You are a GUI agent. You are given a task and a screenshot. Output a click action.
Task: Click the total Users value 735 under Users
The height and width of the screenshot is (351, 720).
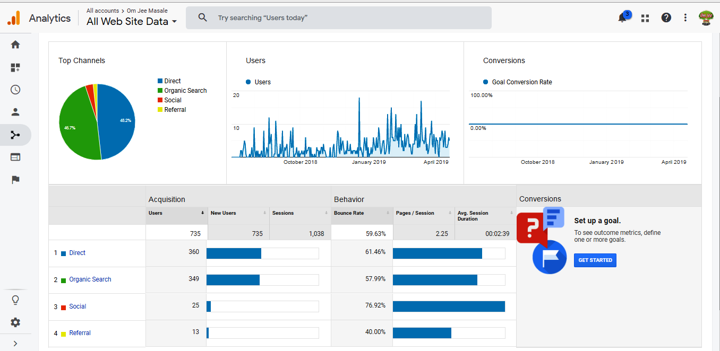(x=194, y=233)
